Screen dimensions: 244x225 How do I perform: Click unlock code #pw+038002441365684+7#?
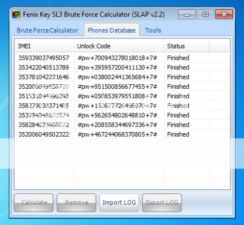coord(117,77)
